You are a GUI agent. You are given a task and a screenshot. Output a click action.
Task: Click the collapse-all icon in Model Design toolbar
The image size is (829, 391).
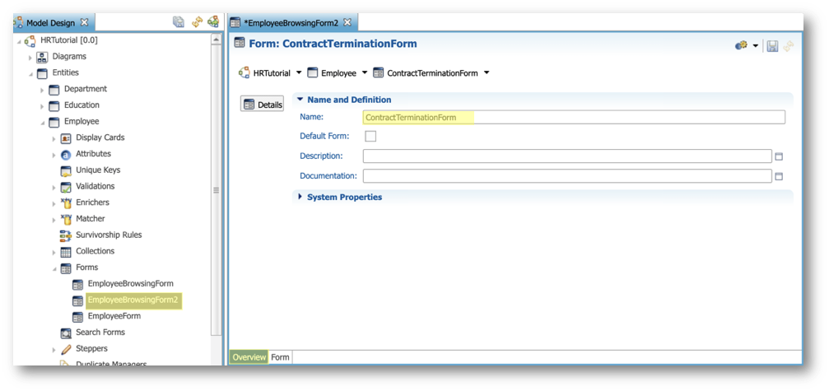tap(179, 21)
